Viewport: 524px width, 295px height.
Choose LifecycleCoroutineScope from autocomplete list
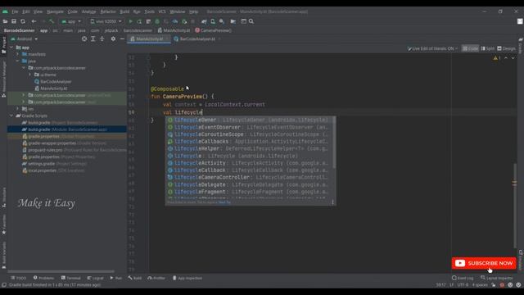(249, 134)
